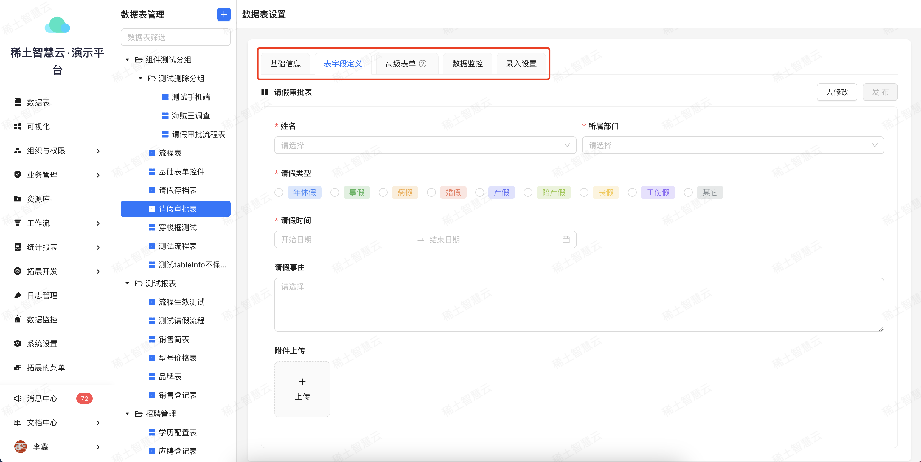Switch to the 基础信息 tab
The width and height of the screenshot is (921, 462).
coord(285,64)
